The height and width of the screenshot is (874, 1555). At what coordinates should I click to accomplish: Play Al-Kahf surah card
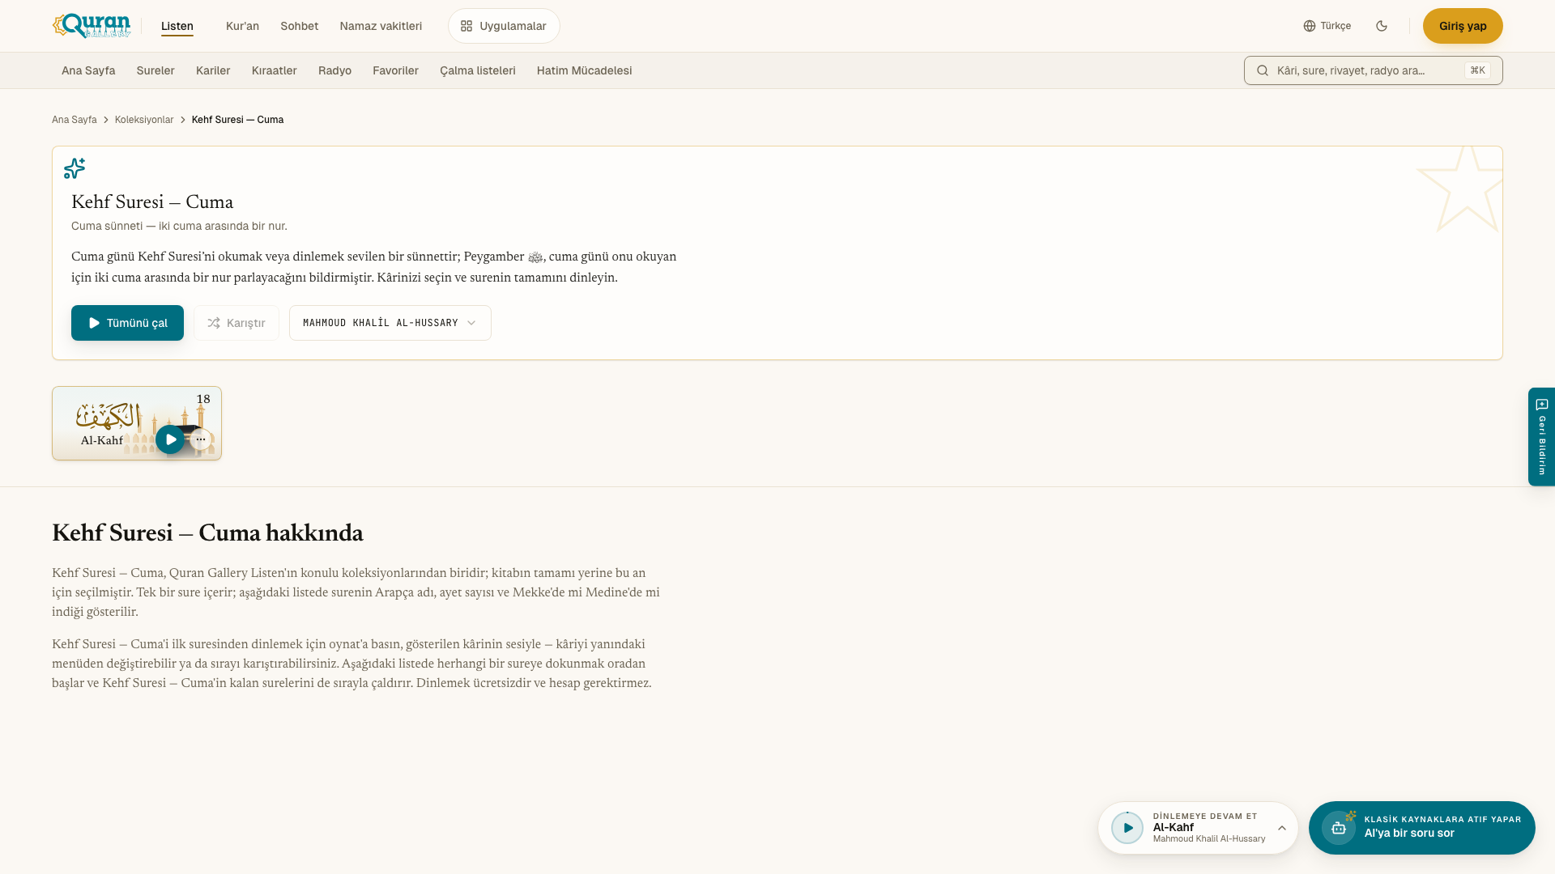point(170,439)
